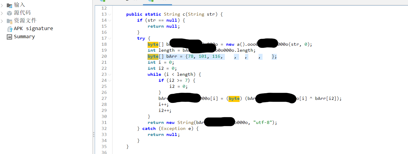Screen dimensions: 408x154
Task: Click the 资源文件 folder icon
Action: (x=9, y=21)
